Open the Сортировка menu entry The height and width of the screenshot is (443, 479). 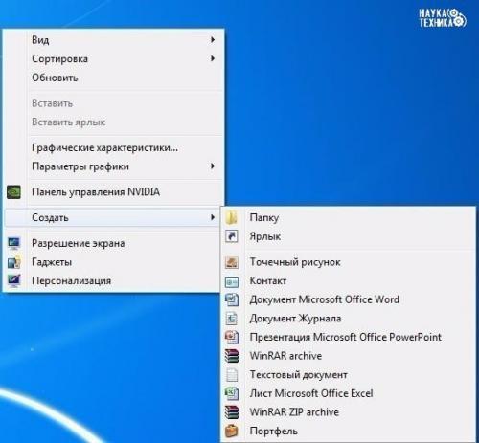113,58
